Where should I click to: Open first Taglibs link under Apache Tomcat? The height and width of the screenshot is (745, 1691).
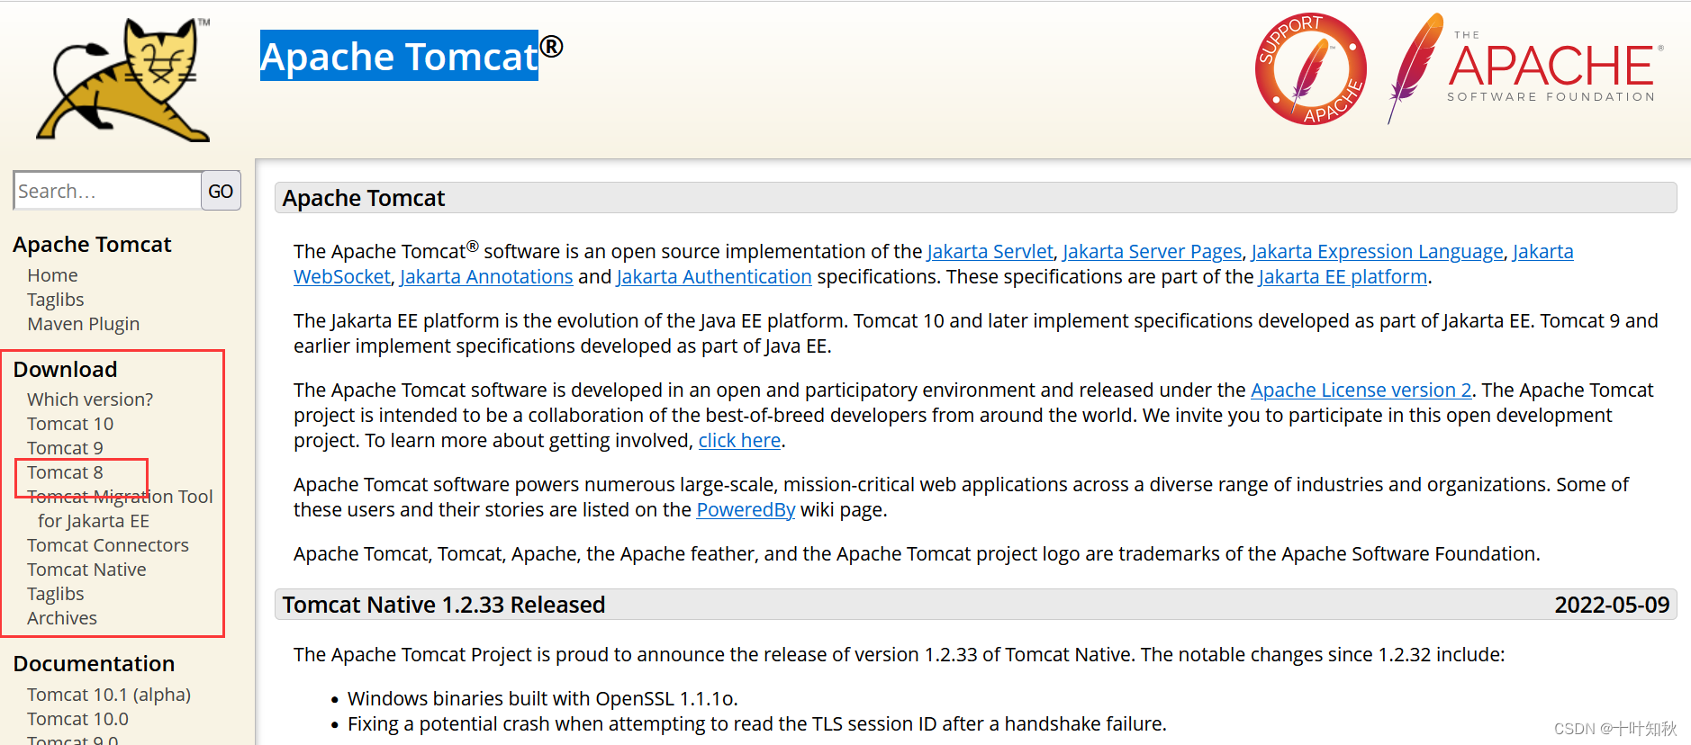click(56, 300)
